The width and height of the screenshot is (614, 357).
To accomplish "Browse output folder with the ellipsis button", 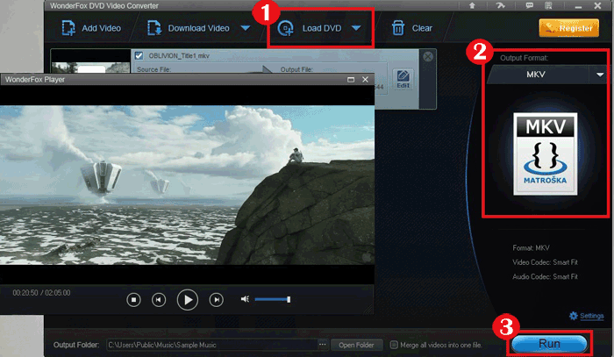I will 322,345.
